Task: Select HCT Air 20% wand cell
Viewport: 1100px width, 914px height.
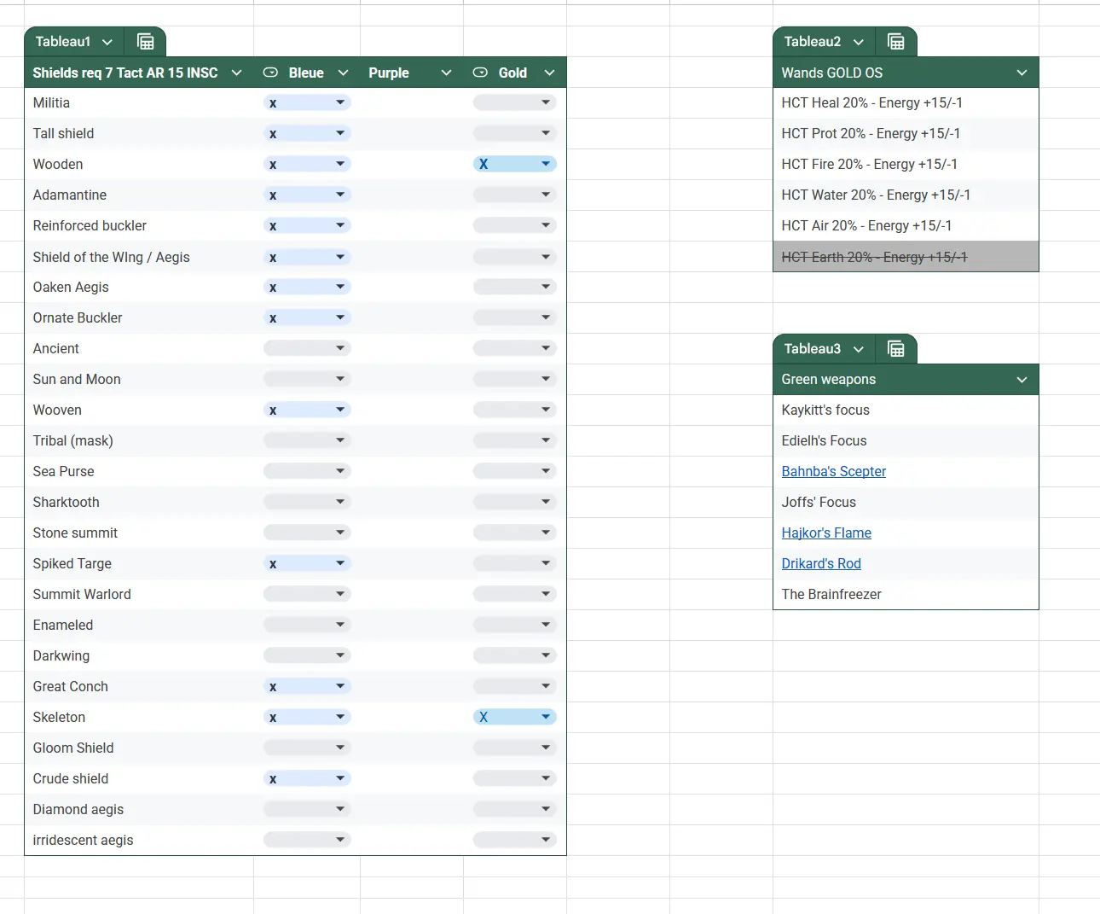Action: coord(906,225)
